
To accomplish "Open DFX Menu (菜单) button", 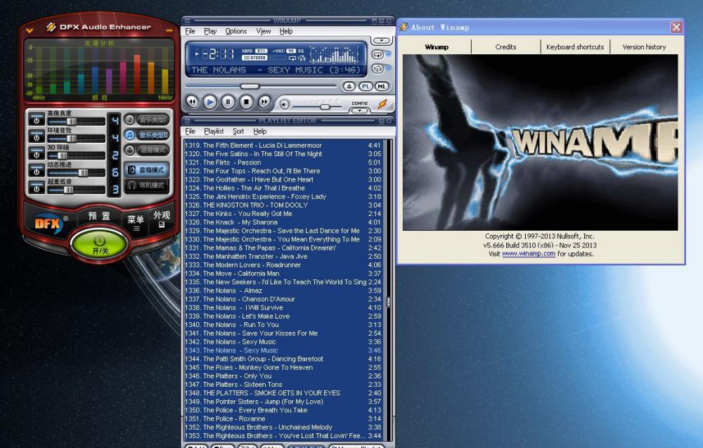I will (x=136, y=222).
